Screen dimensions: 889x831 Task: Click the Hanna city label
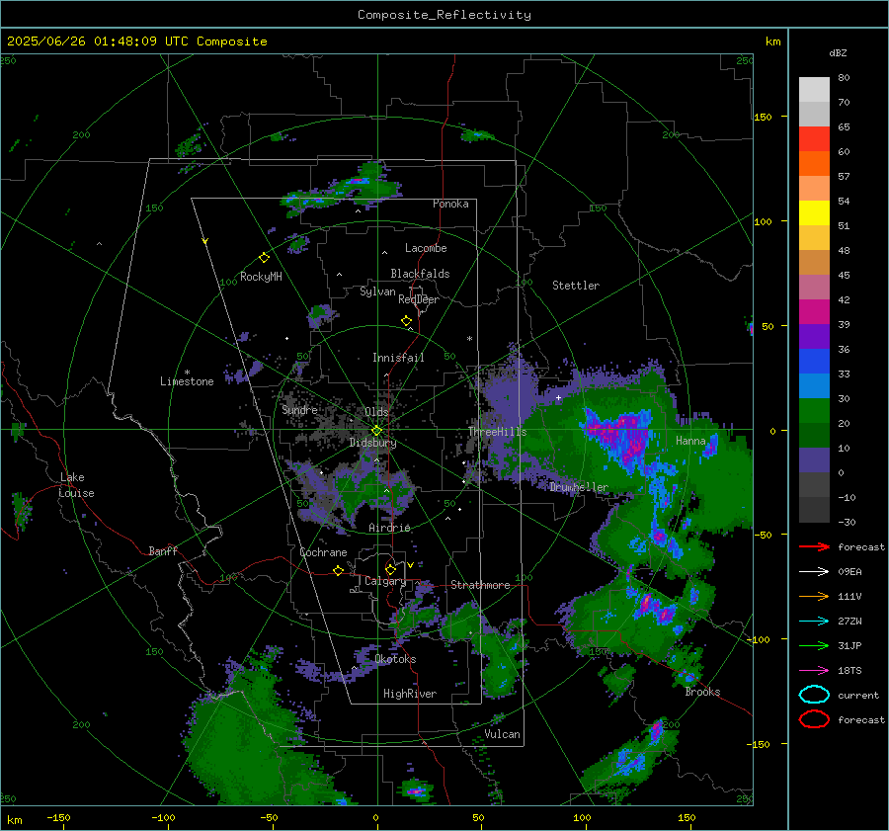pyautogui.click(x=690, y=441)
